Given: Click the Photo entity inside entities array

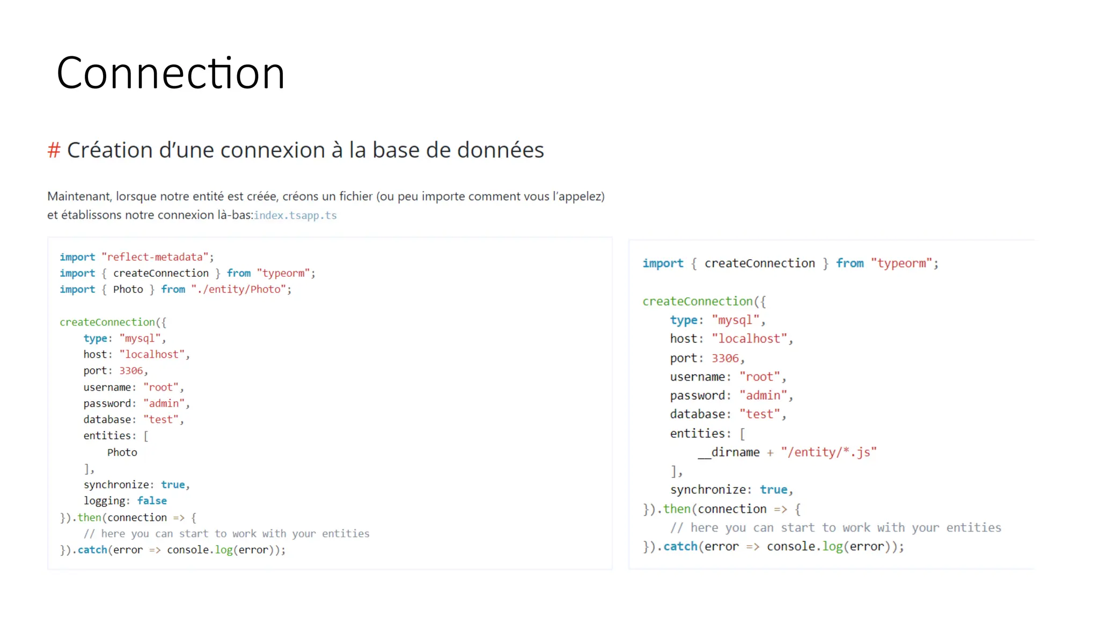Looking at the screenshot, I should (122, 452).
